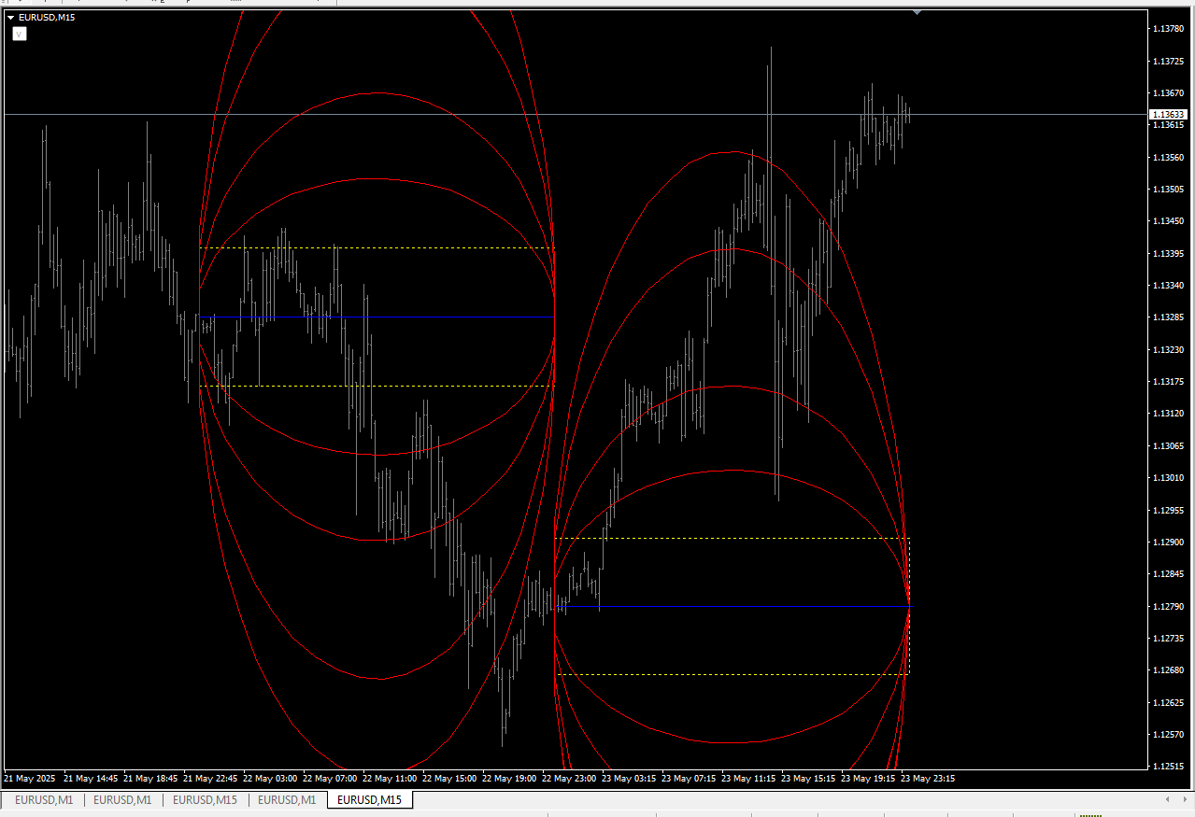Click price scale value 1.12845
This screenshot has width=1195, height=817.
pyautogui.click(x=1168, y=573)
